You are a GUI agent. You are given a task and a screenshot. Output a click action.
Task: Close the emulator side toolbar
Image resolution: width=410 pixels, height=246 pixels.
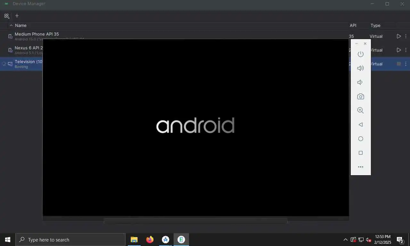click(365, 44)
